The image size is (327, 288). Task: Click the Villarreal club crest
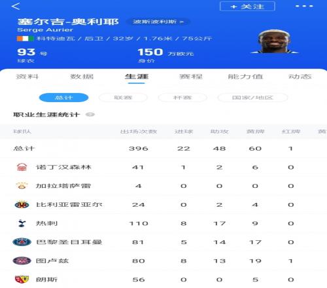tap(22, 205)
